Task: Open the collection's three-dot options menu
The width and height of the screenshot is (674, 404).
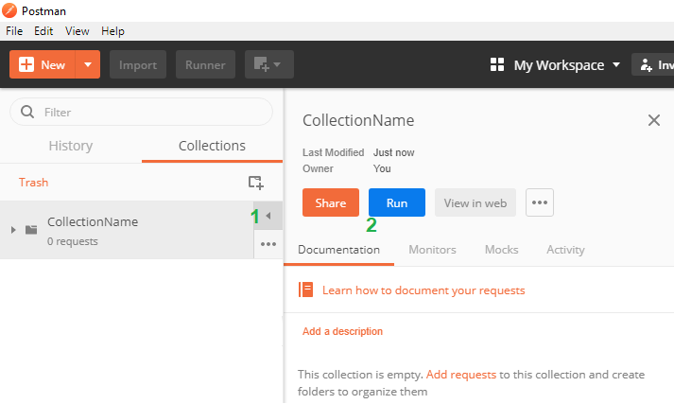Action: [268, 244]
